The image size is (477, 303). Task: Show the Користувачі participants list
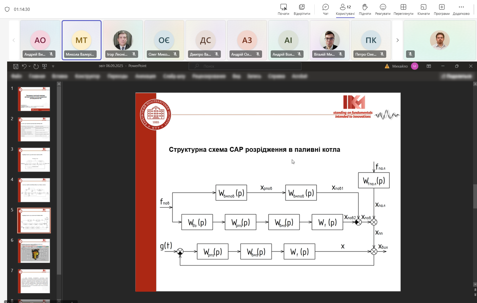(345, 9)
